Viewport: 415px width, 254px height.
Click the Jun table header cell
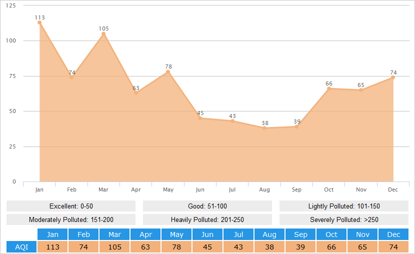pos(207,234)
